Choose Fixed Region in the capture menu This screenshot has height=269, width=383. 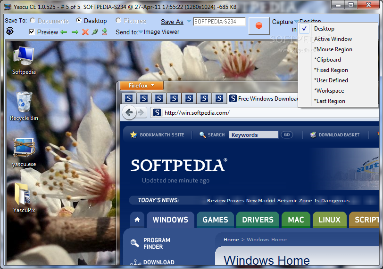pyautogui.click(x=338, y=70)
